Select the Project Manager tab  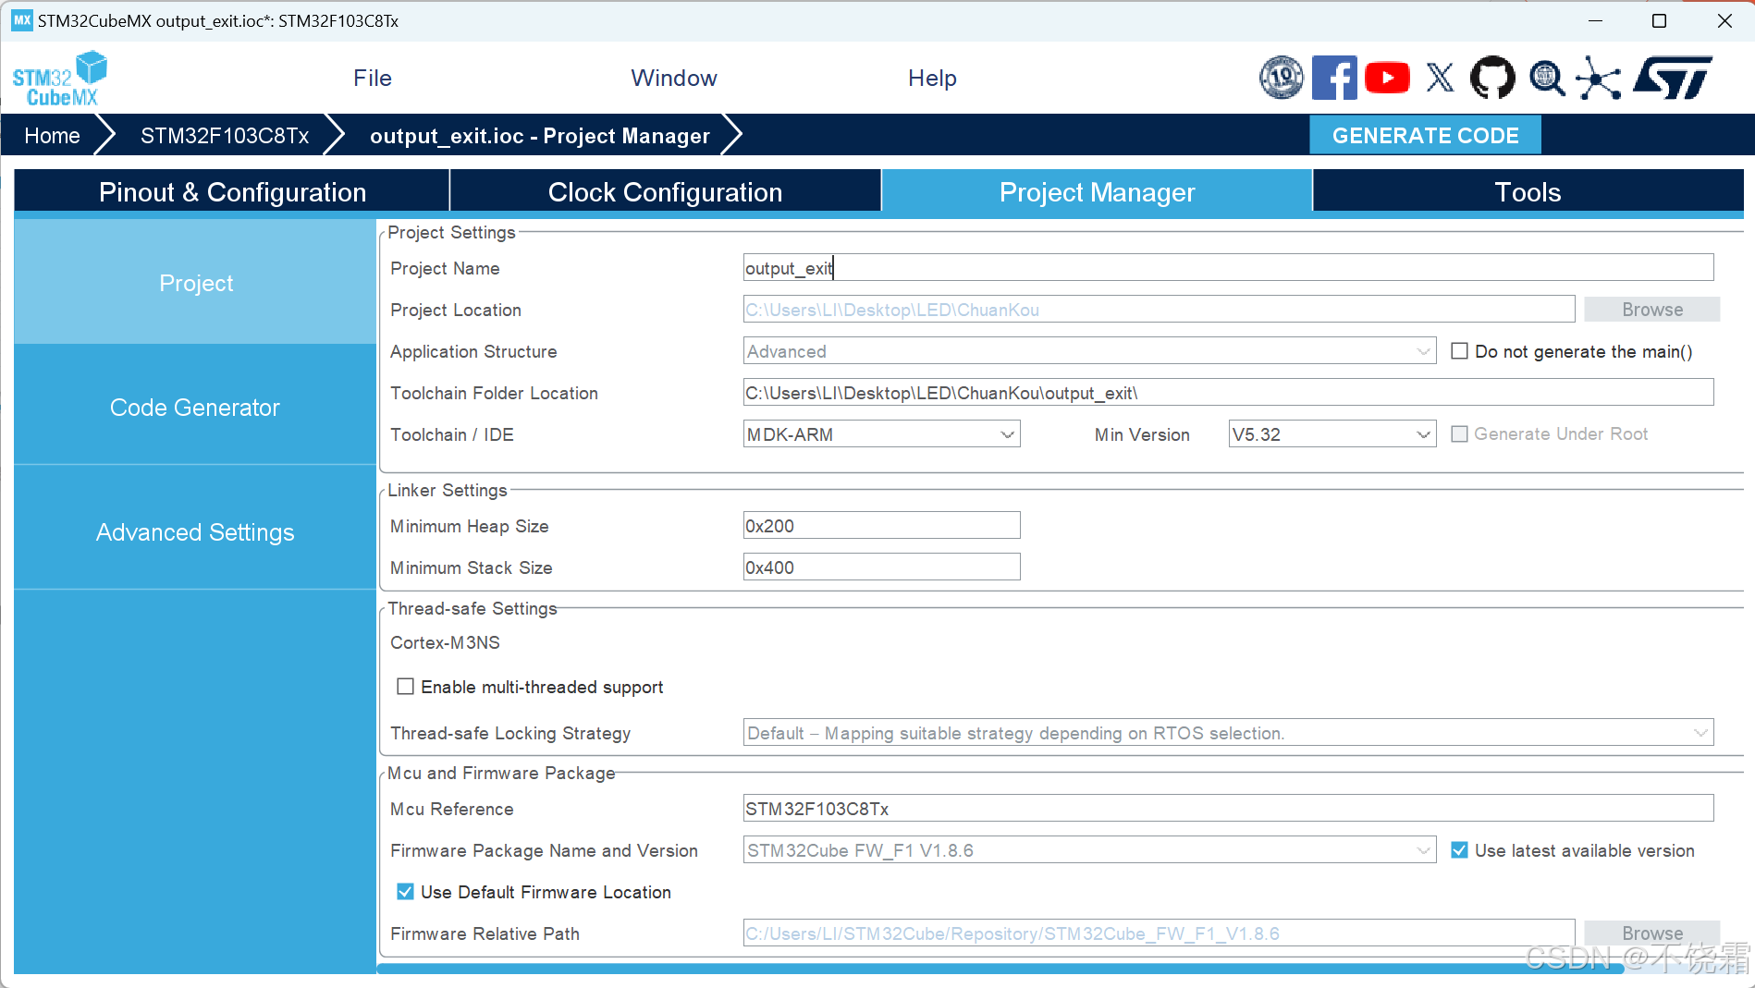[1097, 192]
